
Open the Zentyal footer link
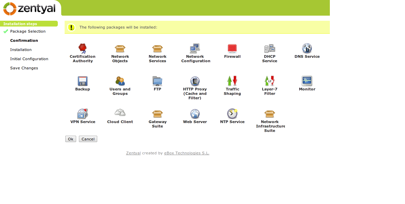(x=133, y=153)
